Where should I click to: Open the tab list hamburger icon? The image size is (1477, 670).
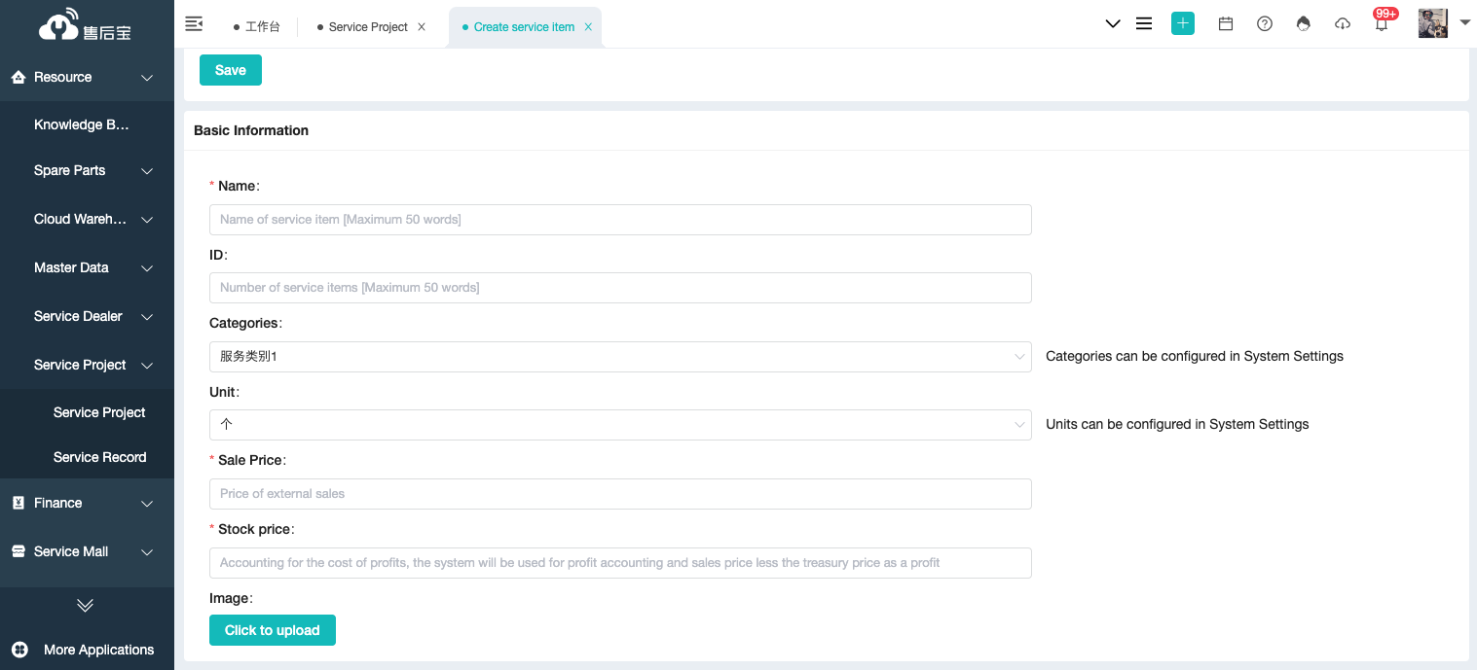1144,24
